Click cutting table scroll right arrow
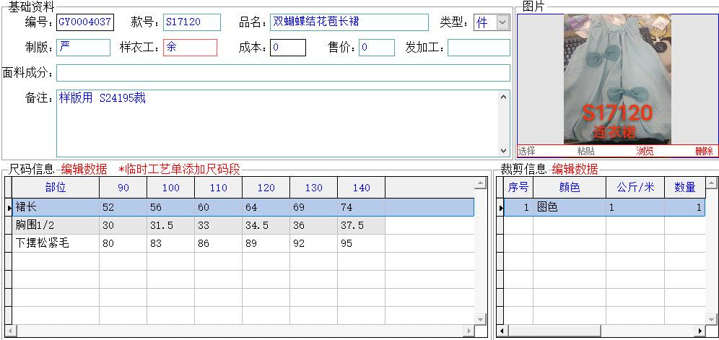This screenshot has height=340, width=719. (700, 331)
